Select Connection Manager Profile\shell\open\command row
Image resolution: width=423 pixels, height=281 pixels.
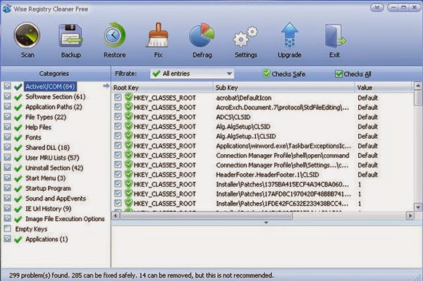click(x=283, y=156)
